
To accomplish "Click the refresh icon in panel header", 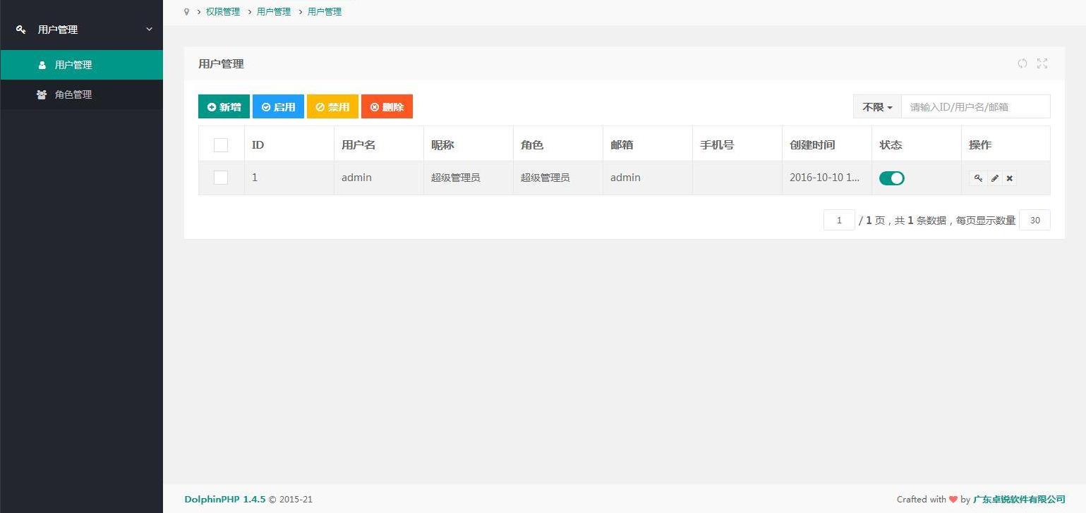I will point(1022,63).
